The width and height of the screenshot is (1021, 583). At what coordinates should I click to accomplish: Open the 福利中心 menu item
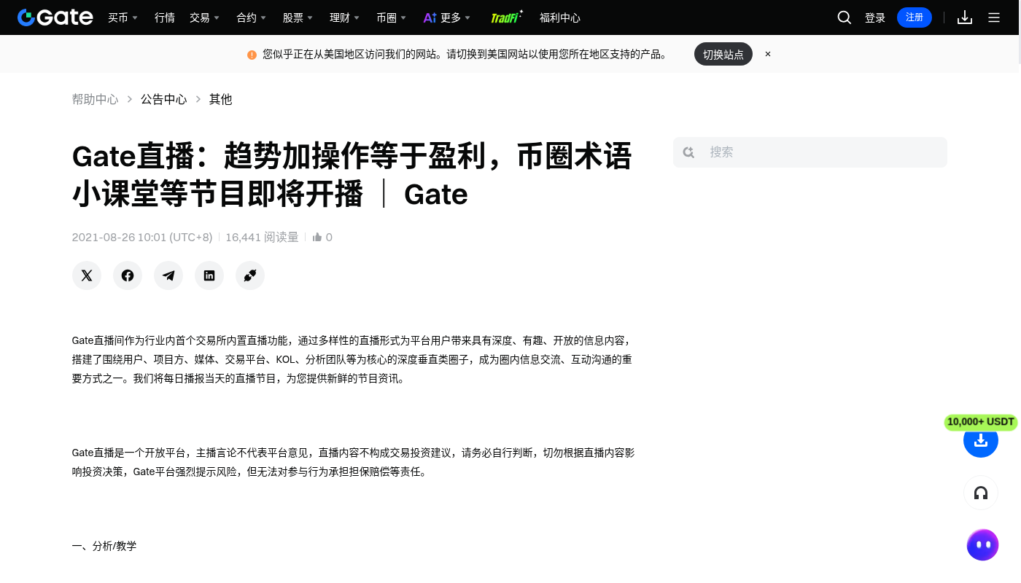[x=560, y=17]
